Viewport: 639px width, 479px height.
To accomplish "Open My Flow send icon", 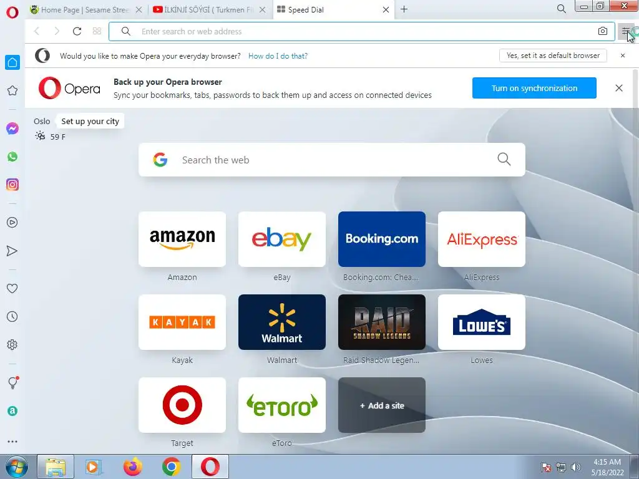I will point(12,251).
